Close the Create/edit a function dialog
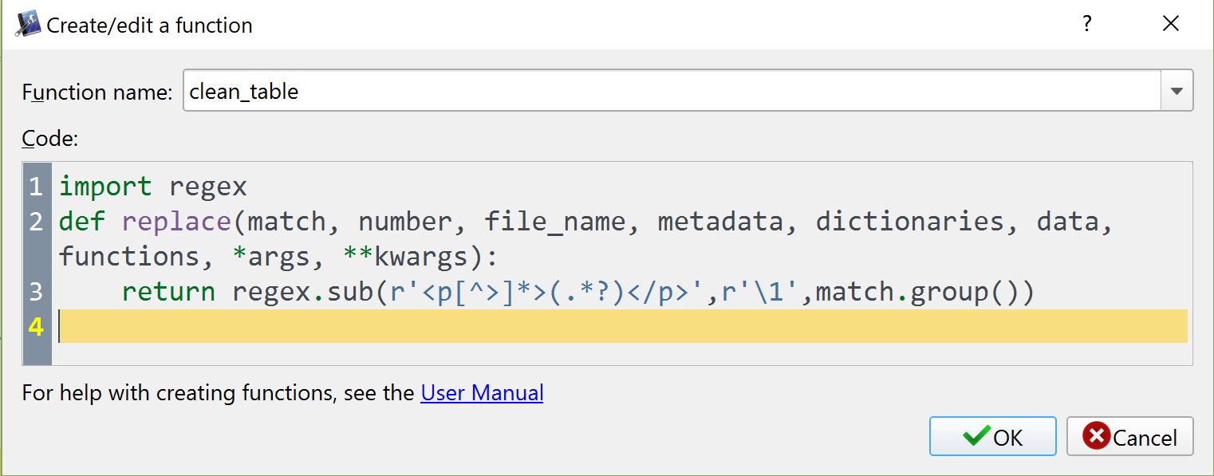Screen dimensions: 1214x476 (1170, 24)
